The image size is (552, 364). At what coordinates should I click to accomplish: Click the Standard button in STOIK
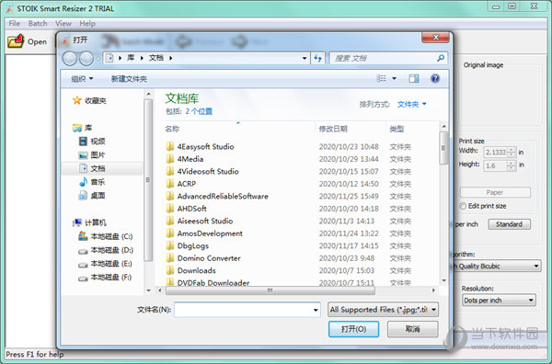pyautogui.click(x=509, y=224)
